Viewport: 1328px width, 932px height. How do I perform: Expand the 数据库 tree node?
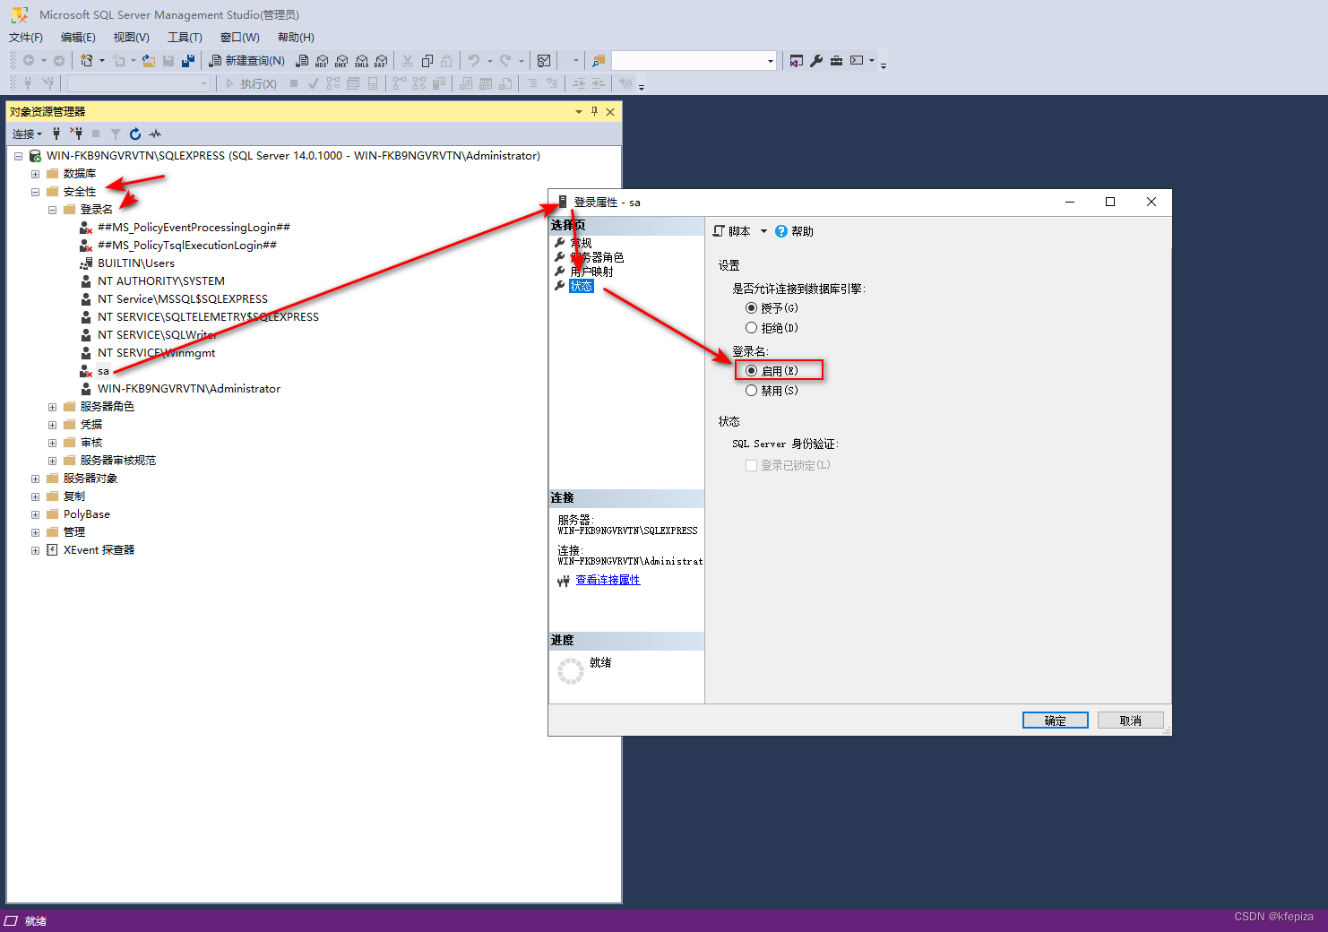35,174
